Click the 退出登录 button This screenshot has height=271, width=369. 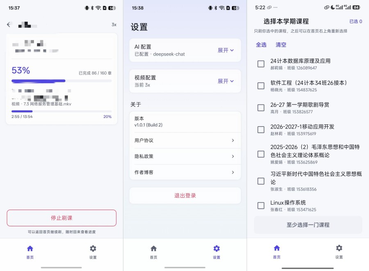[185, 196]
